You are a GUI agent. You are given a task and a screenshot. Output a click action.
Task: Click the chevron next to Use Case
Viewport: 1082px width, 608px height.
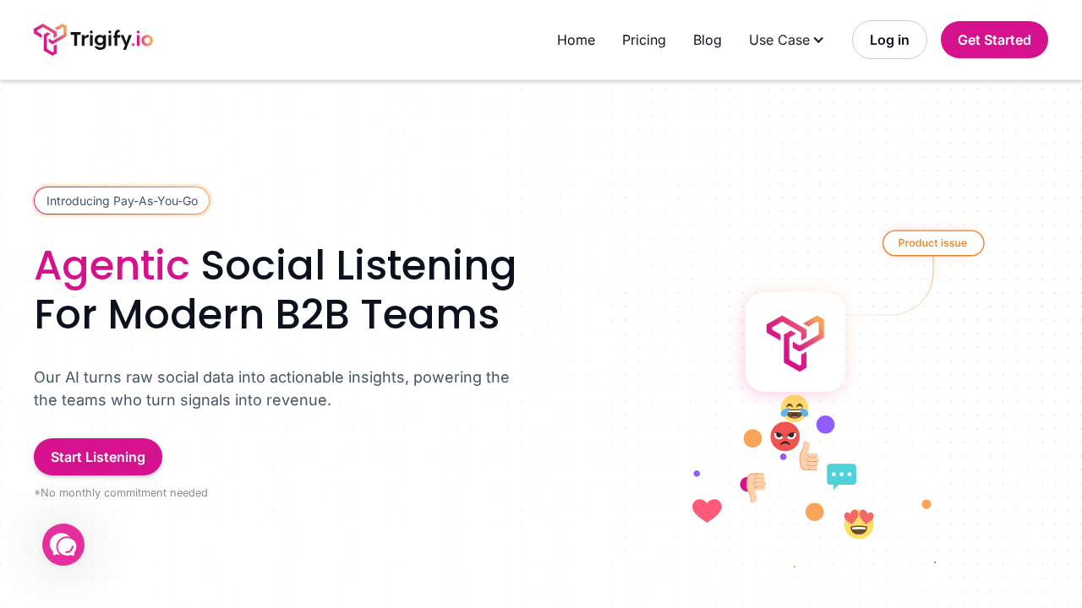point(818,40)
